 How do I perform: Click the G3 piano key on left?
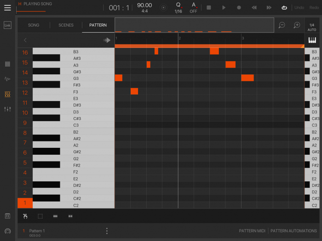tap(74, 78)
